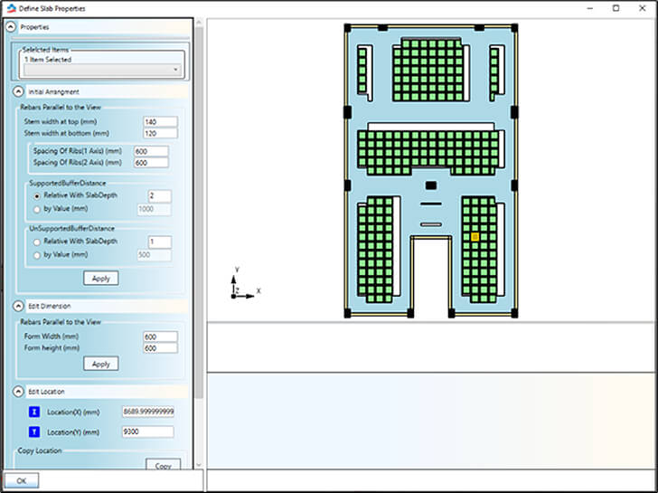This screenshot has height=493, width=658.
Task: Click the Stem width at top field
Action: tap(160, 122)
